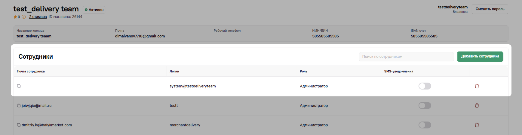Copy the jeiwjqie@mail.ru email address
Viewport: 522px width, 135px height.
point(19,106)
